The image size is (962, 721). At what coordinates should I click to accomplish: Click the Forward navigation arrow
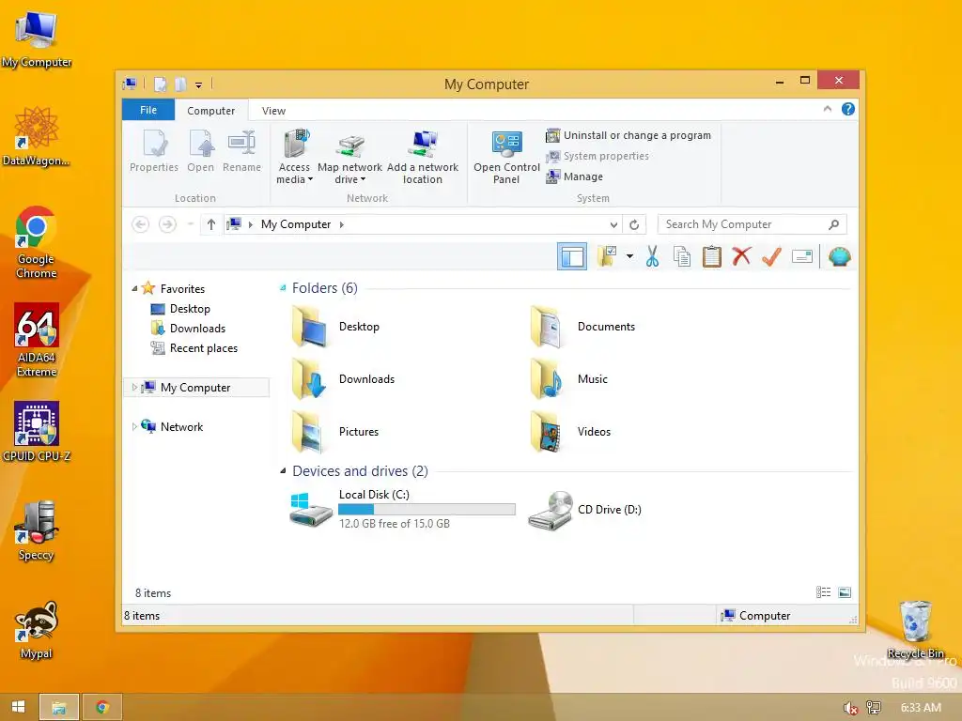(167, 224)
